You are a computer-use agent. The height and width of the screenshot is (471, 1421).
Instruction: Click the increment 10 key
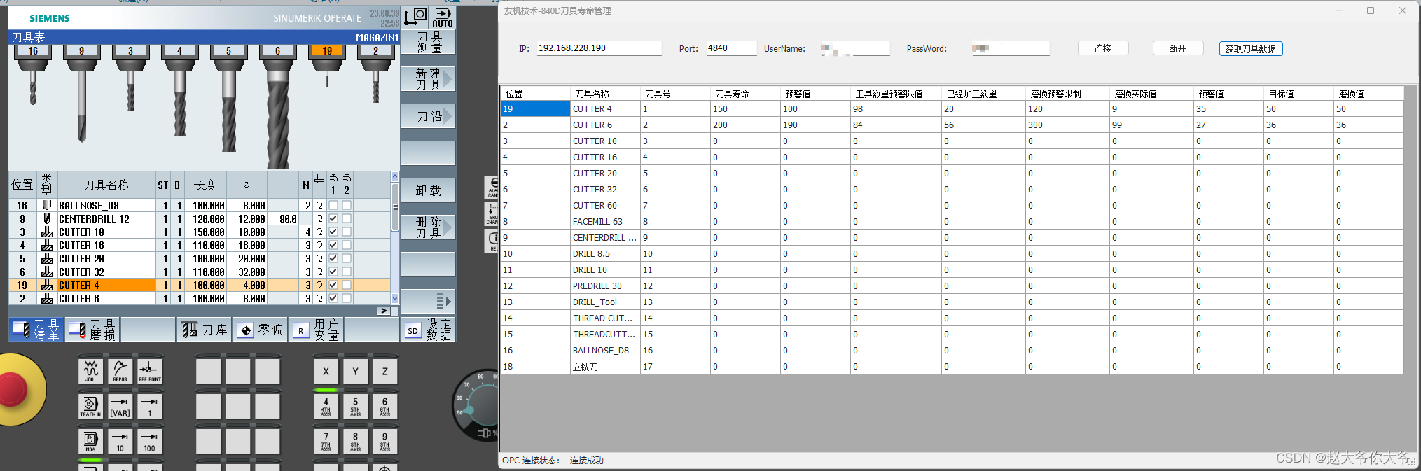120,441
